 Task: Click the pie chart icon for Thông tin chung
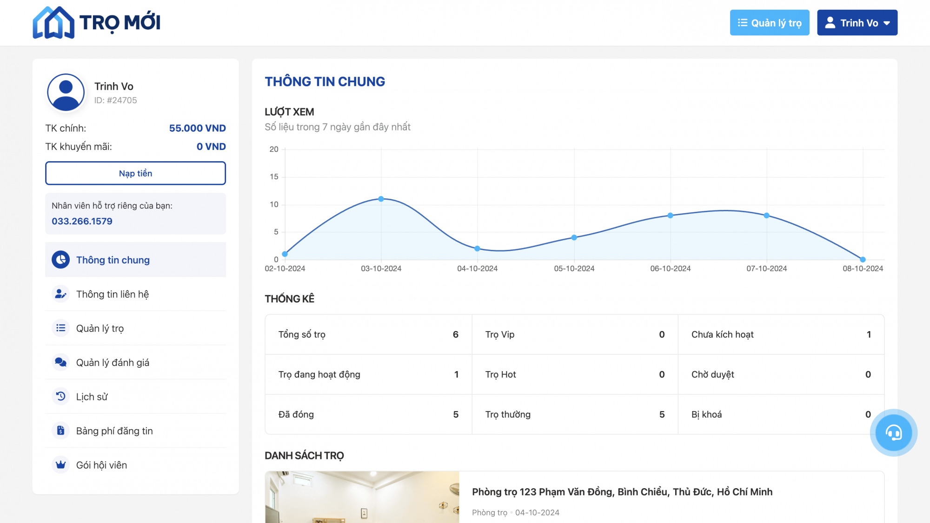point(61,260)
